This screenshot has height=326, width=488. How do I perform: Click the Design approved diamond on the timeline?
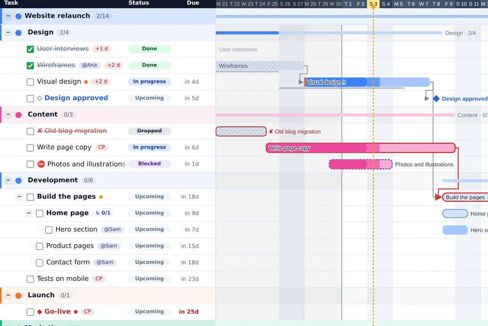click(436, 98)
